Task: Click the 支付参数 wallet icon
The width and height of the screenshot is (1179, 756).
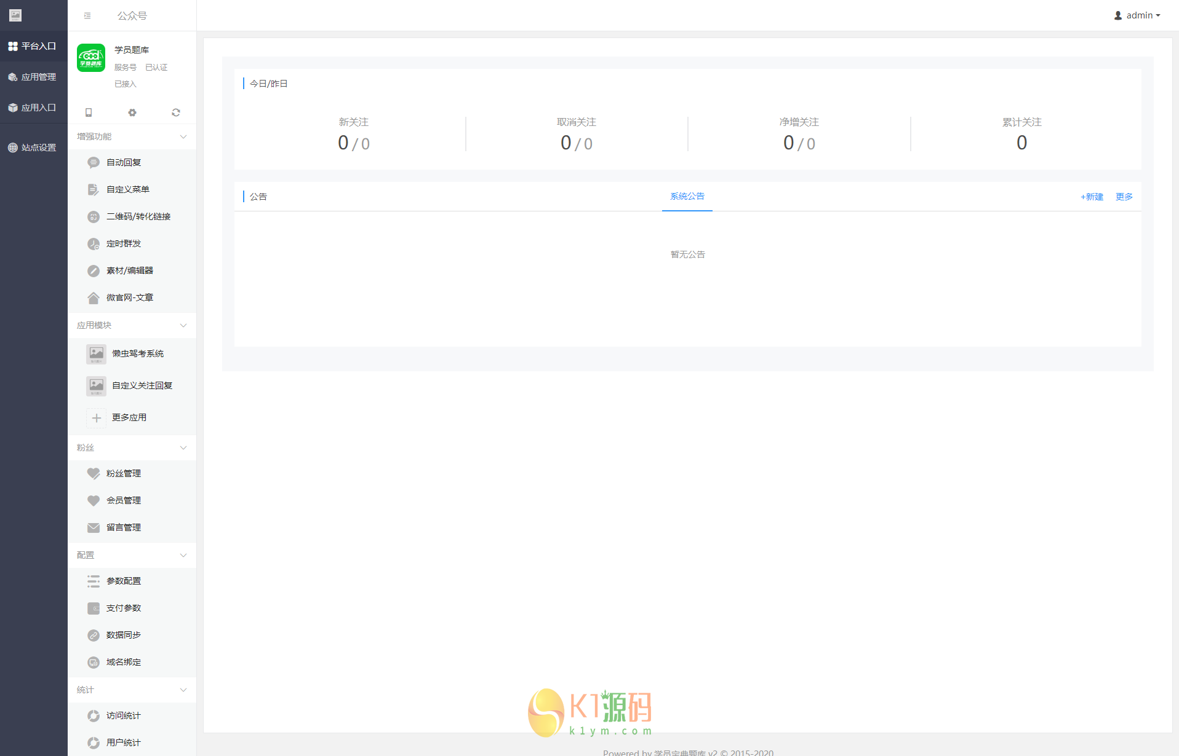Action: [94, 608]
